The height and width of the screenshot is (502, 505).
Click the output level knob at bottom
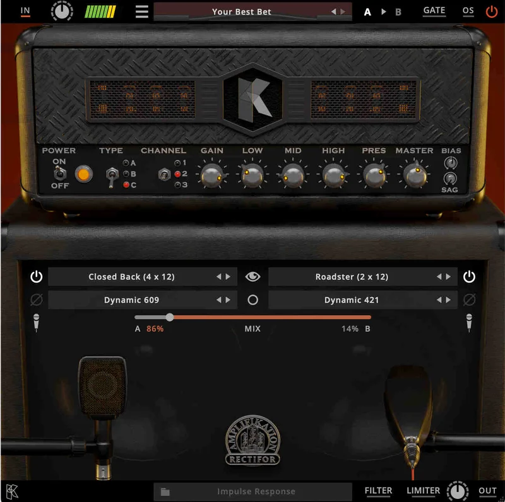[x=457, y=491]
